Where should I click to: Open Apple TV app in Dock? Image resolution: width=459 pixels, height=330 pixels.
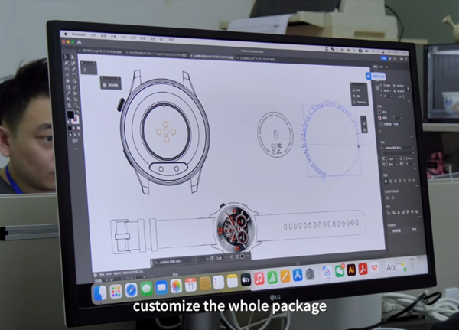point(246,280)
